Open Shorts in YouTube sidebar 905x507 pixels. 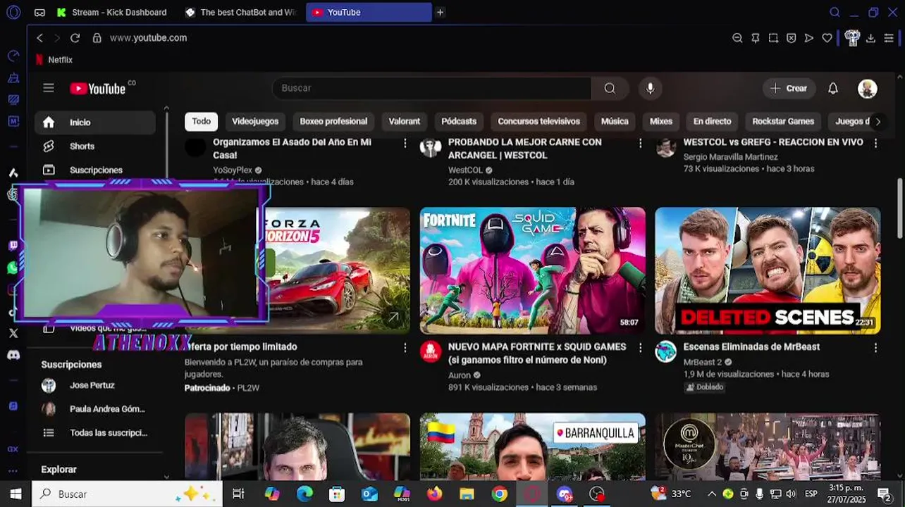click(x=95, y=146)
